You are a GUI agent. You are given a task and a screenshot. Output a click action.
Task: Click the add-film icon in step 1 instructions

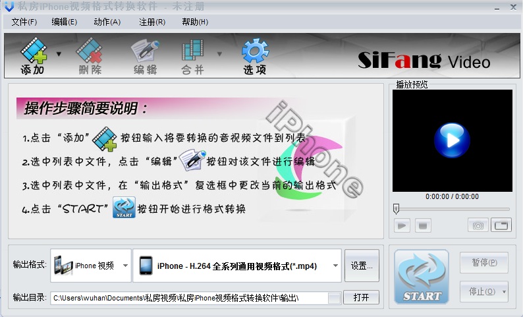104,138
